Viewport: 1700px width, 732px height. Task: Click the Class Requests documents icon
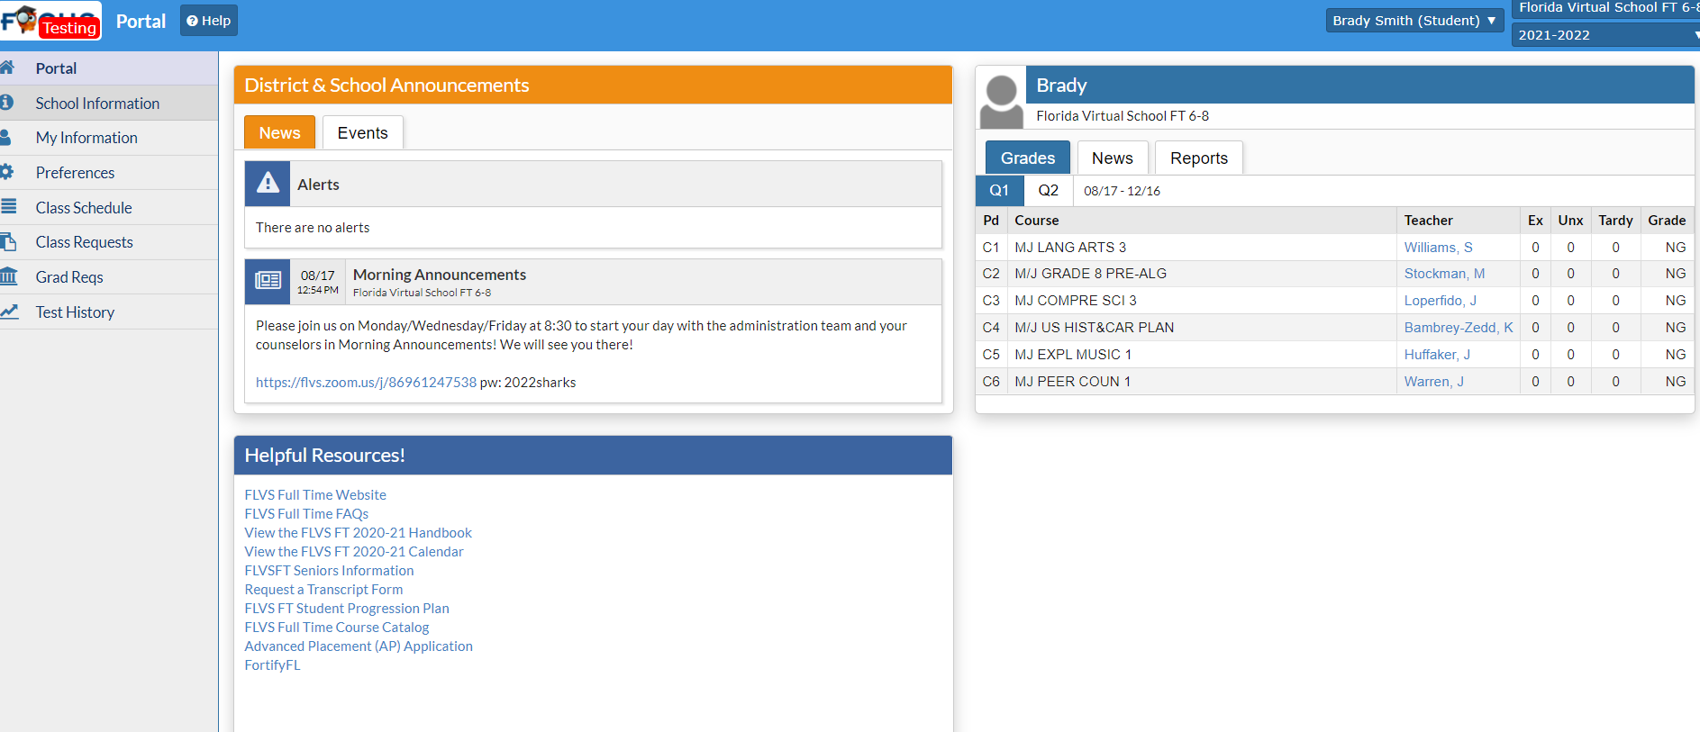click(x=8, y=241)
